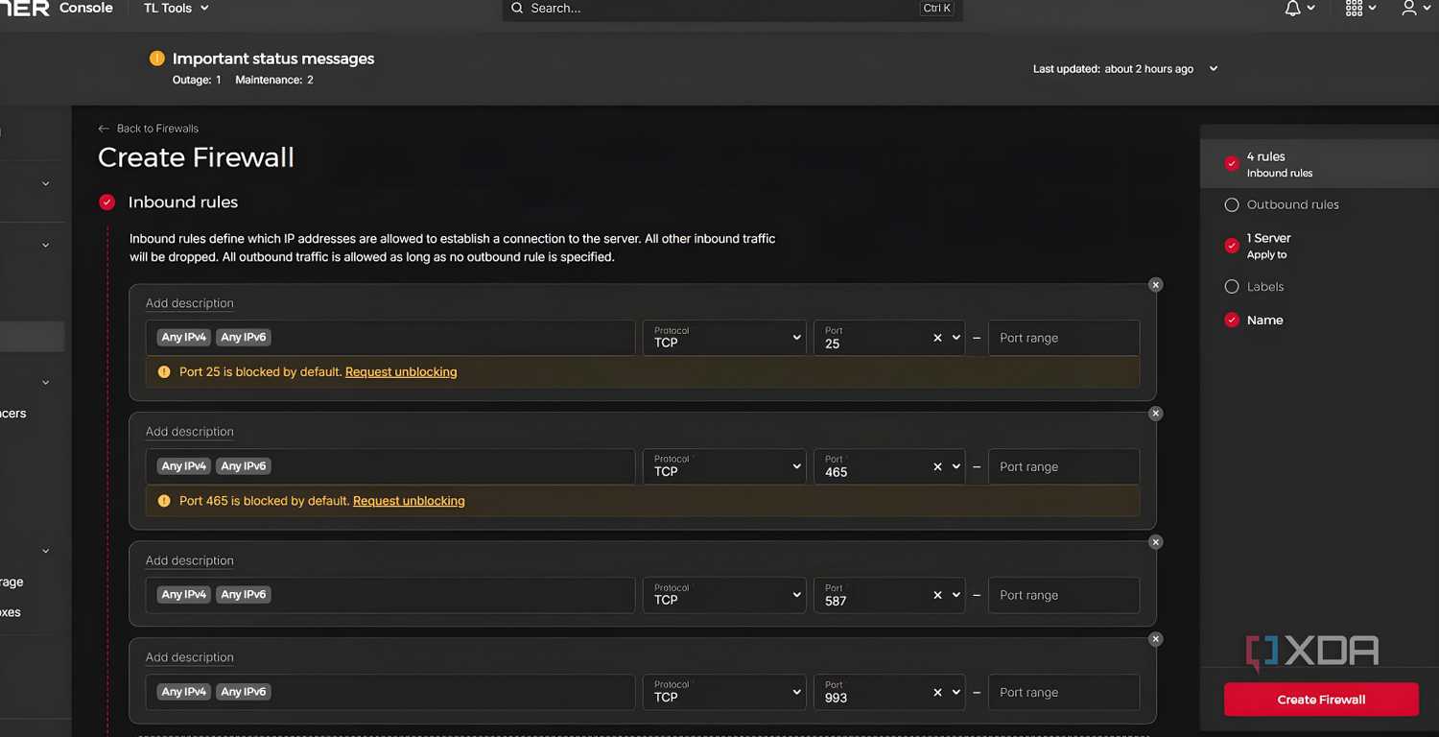
Task: Click the back arrow to Firewalls
Action: pyautogui.click(x=104, y=129)
